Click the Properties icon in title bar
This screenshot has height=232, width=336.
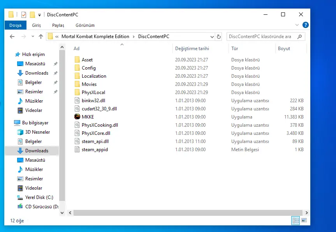coord(24,15)
